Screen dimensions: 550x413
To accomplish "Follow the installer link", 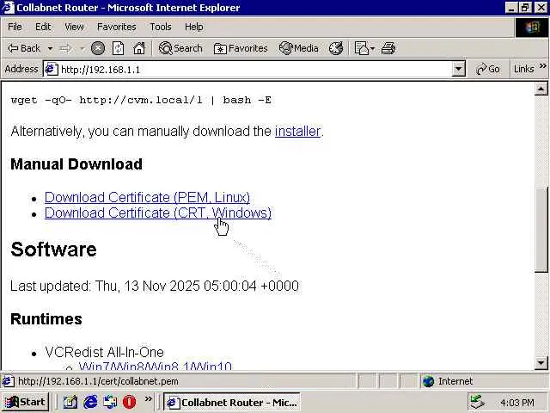I will click(297, 132).
